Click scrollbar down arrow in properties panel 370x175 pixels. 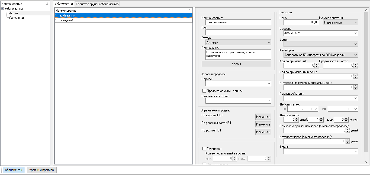[x=366, y=162]
